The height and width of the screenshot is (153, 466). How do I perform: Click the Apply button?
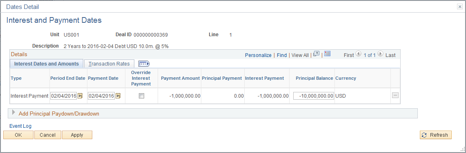(77, 135)
